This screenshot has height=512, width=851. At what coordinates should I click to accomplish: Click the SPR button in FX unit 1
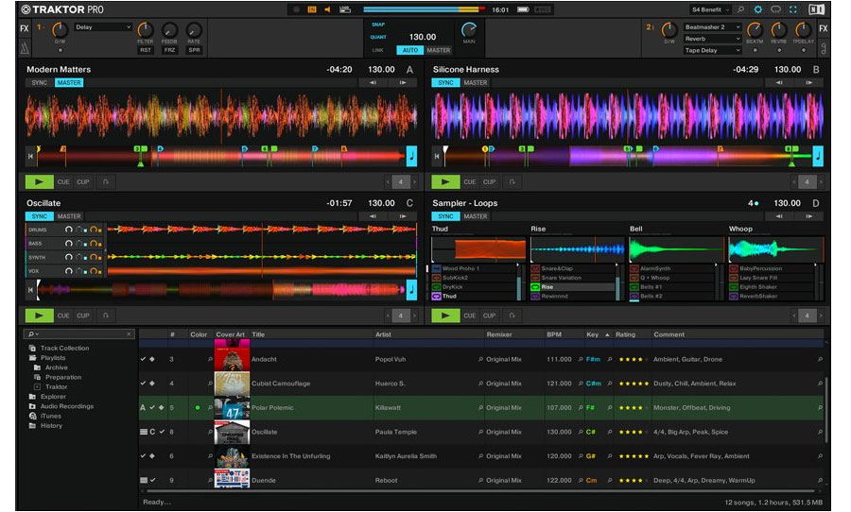(x=194, y=50)
